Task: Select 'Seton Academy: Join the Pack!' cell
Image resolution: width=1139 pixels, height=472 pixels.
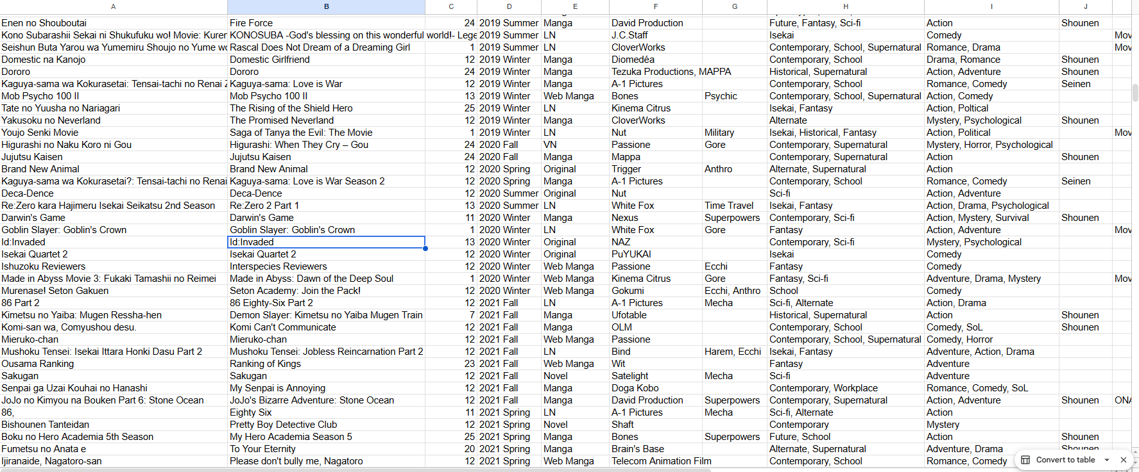Action: tap(326, 291)
